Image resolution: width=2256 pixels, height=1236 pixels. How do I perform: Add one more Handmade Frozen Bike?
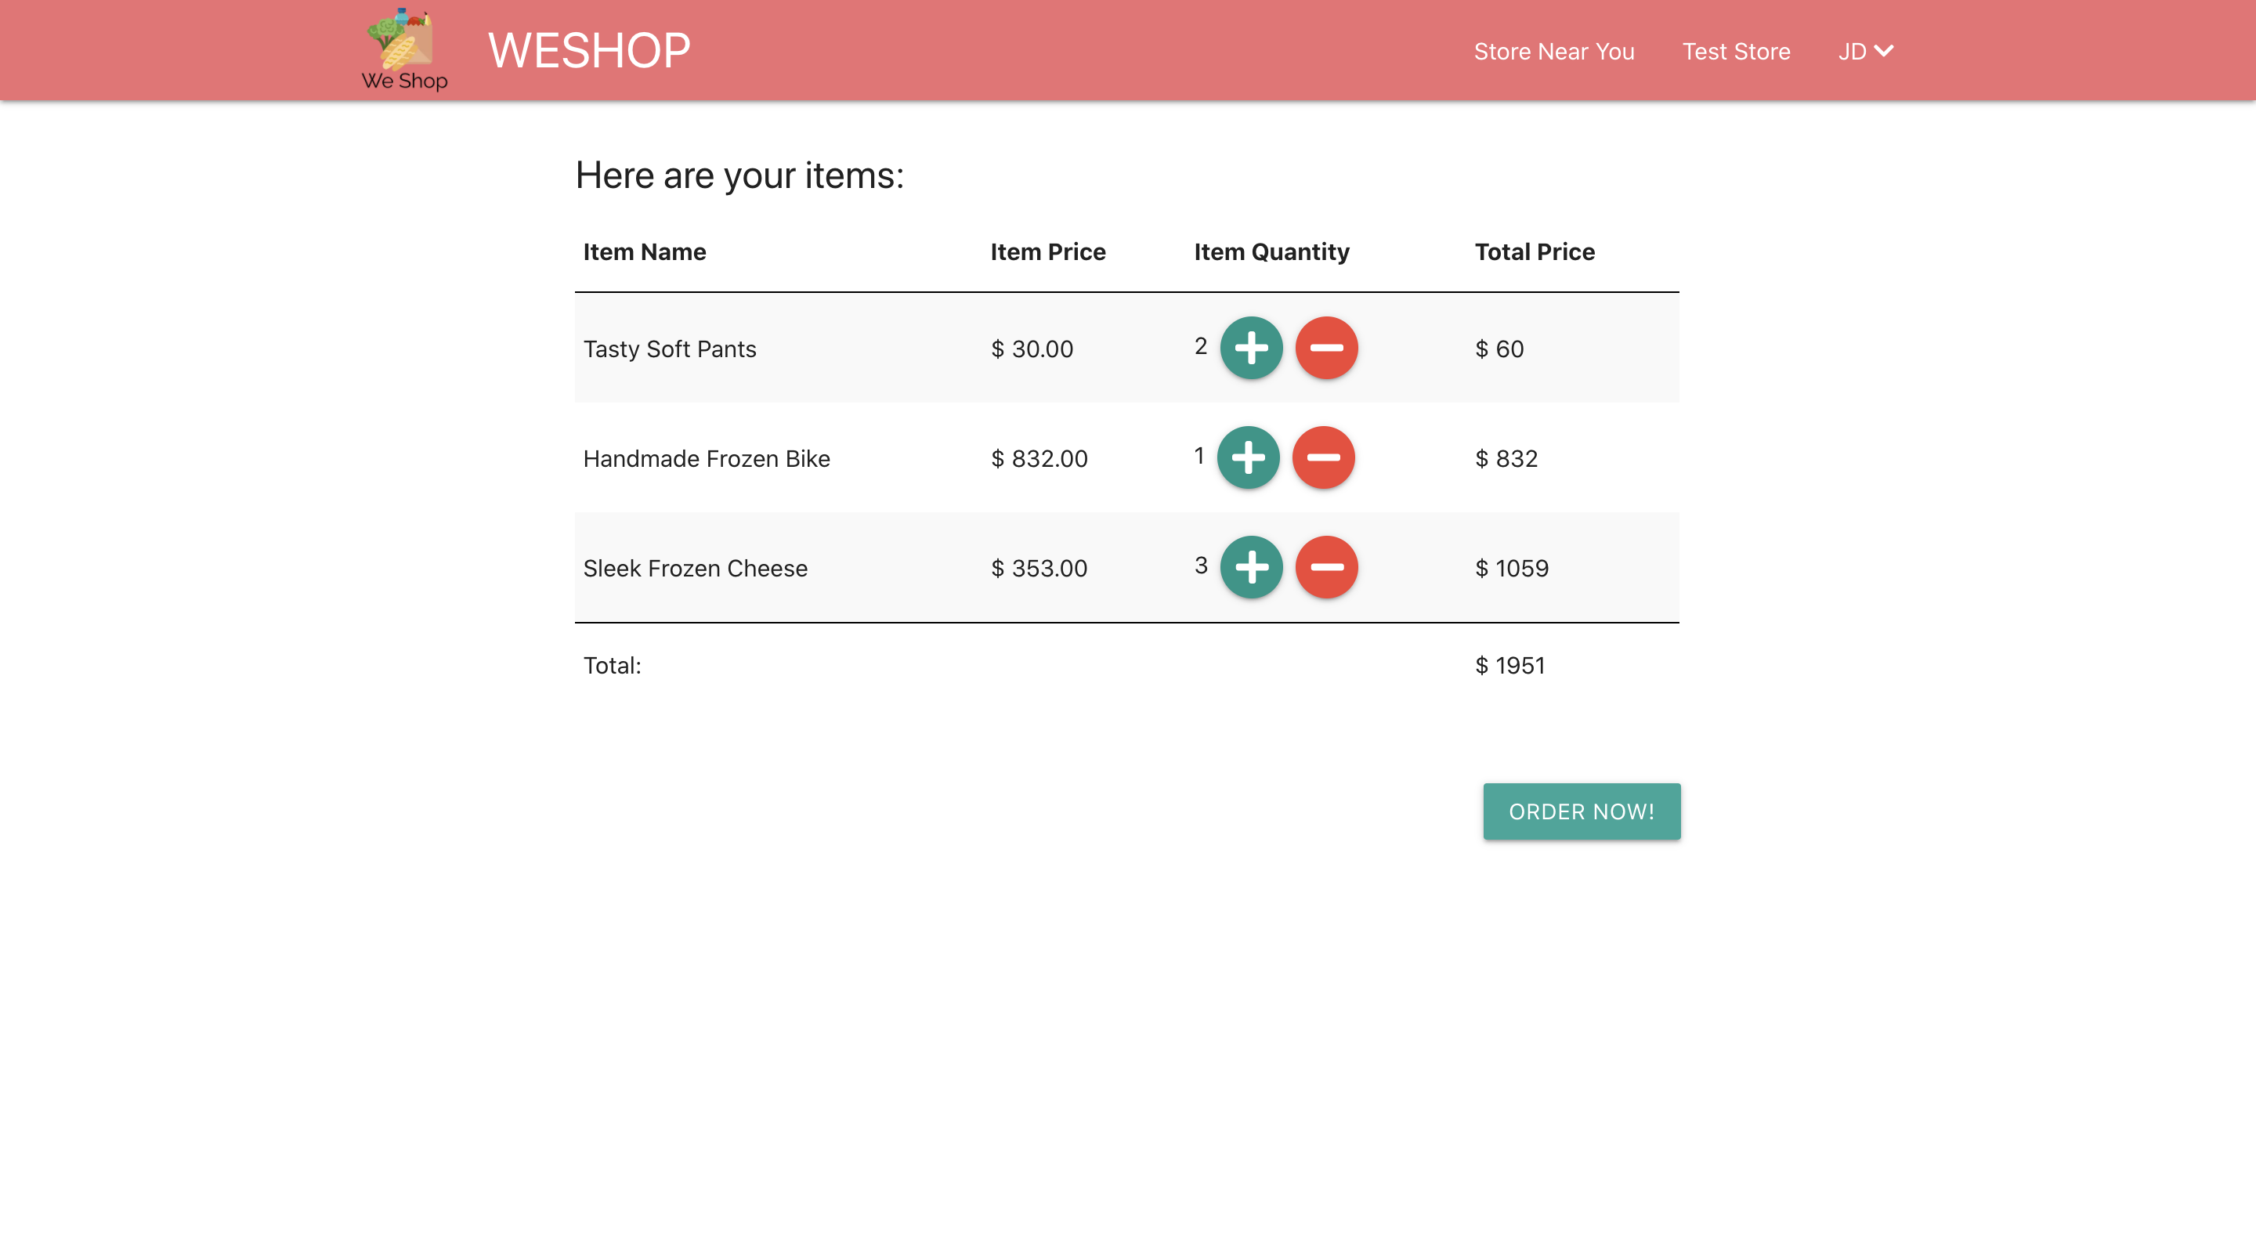pyautogui.click(x=1248, y=457)
